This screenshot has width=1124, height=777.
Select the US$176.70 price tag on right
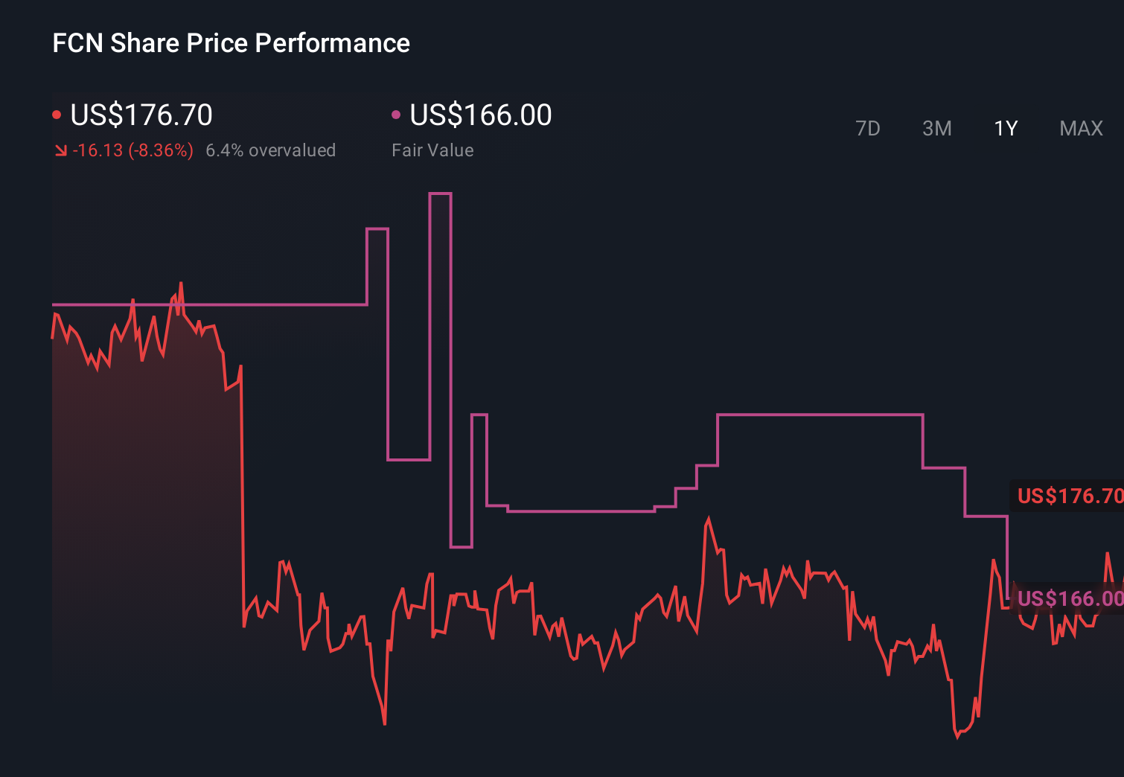pos(1070,496)
